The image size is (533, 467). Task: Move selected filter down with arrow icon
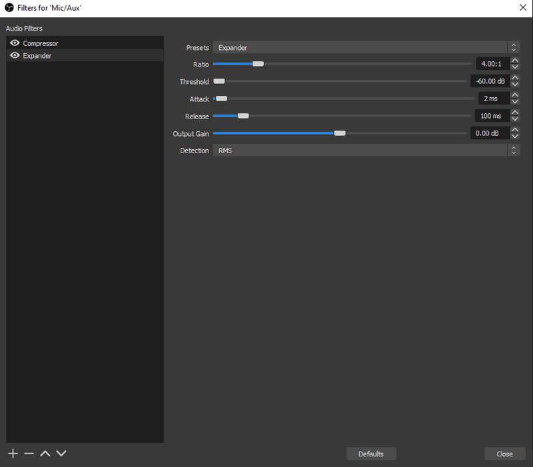pyautogui.click(x=61, y=454)
